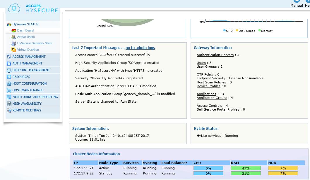The width and height of the screenshot is (310, 180).
Task: Click the Resources icon in sidebar
Action: (9, 77)
